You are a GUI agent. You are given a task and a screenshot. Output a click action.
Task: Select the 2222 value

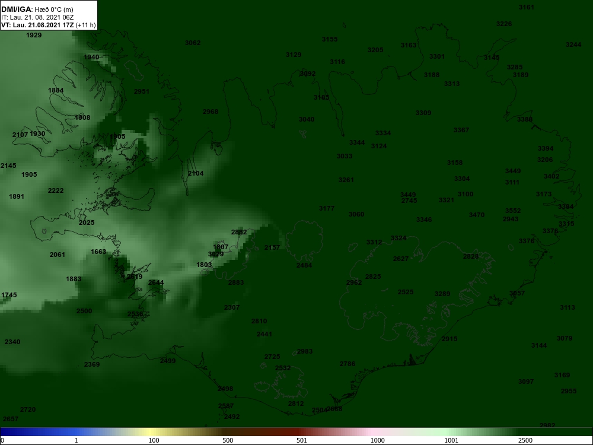point(56,190)
